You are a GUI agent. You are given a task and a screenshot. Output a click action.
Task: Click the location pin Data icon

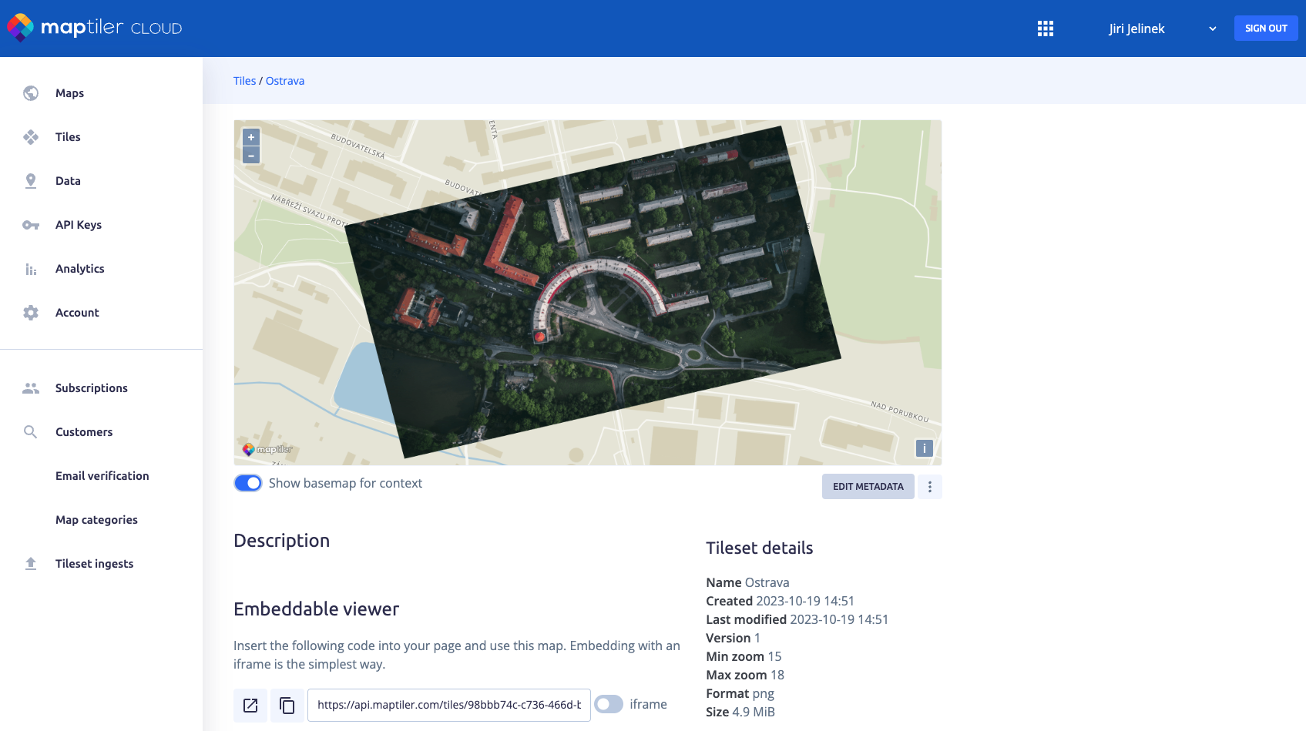click(x=31, y=181)
